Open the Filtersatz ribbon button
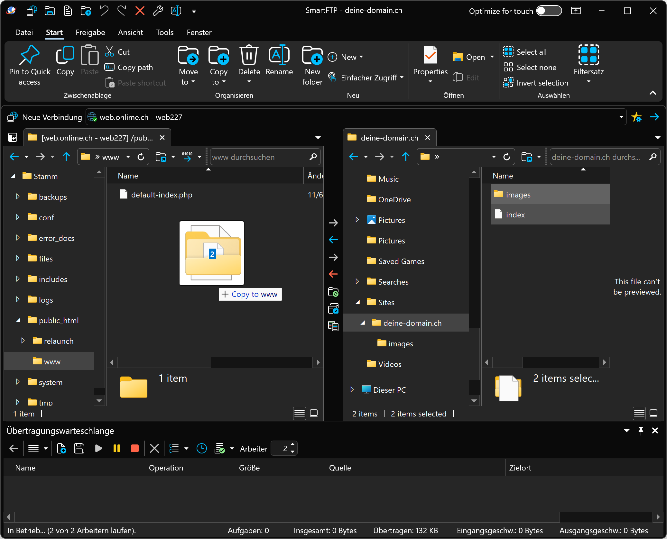The image size is (667, 539). tap(588, 64)
